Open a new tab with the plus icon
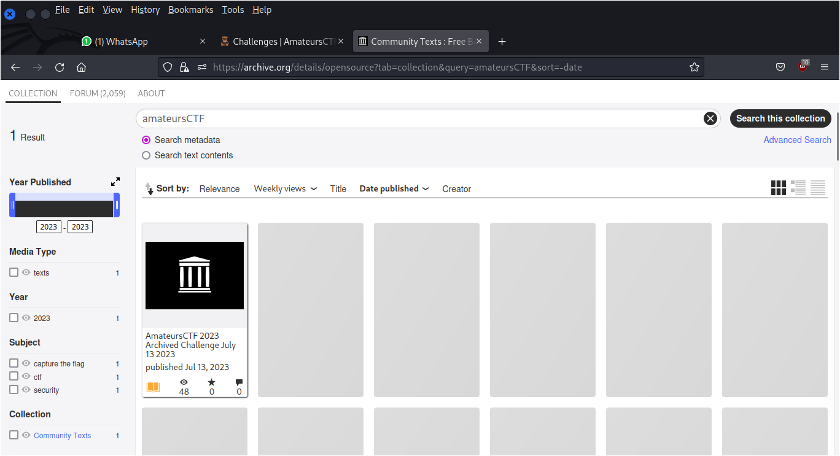Screen dimensions: 840x456 pos(502,42)
